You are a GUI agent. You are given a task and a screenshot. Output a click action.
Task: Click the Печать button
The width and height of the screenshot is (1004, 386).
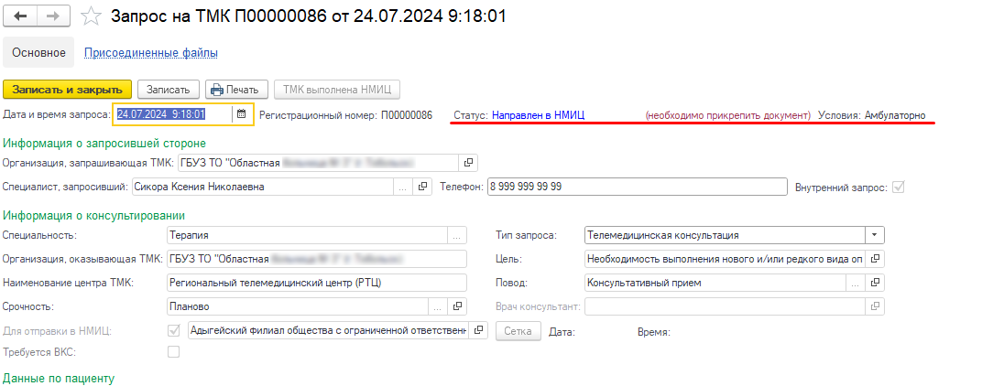point(236,90)
